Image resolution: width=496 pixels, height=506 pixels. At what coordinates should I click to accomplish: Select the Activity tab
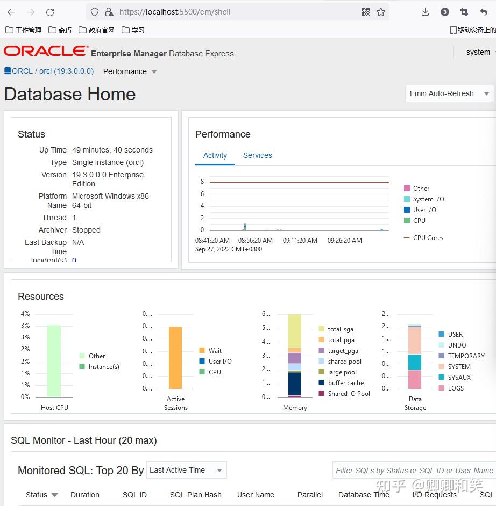pyautogui.click(x=215, y=155)
